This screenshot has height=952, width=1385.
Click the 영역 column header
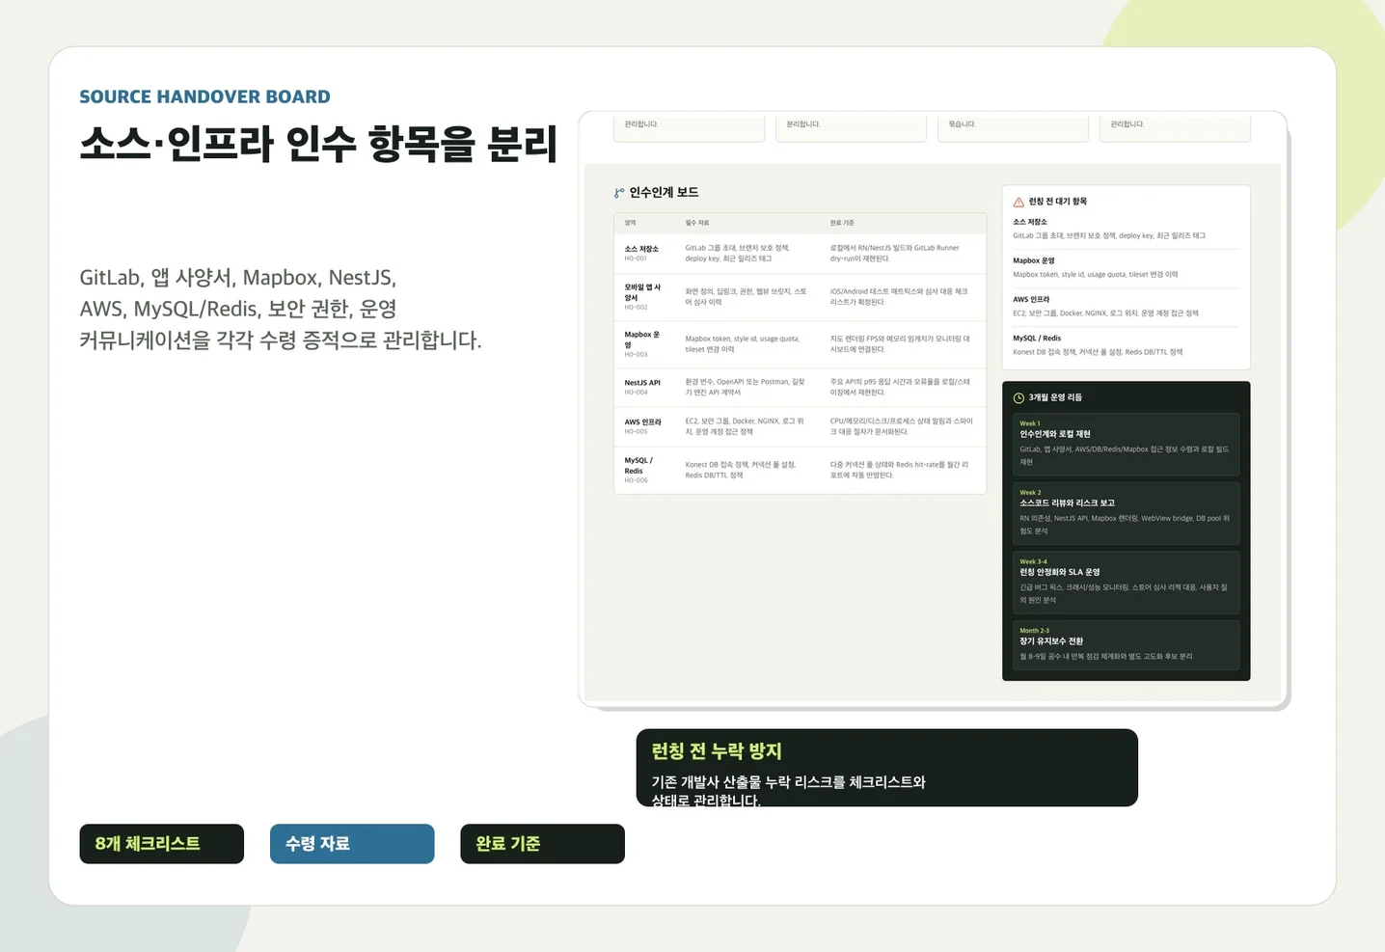point(630,223)
